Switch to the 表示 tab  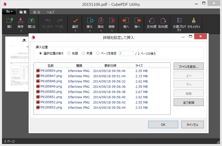(x=37, y=12)
